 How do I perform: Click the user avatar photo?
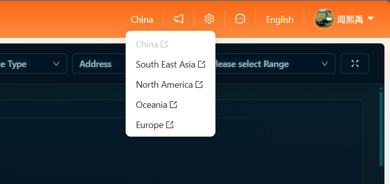324,19
